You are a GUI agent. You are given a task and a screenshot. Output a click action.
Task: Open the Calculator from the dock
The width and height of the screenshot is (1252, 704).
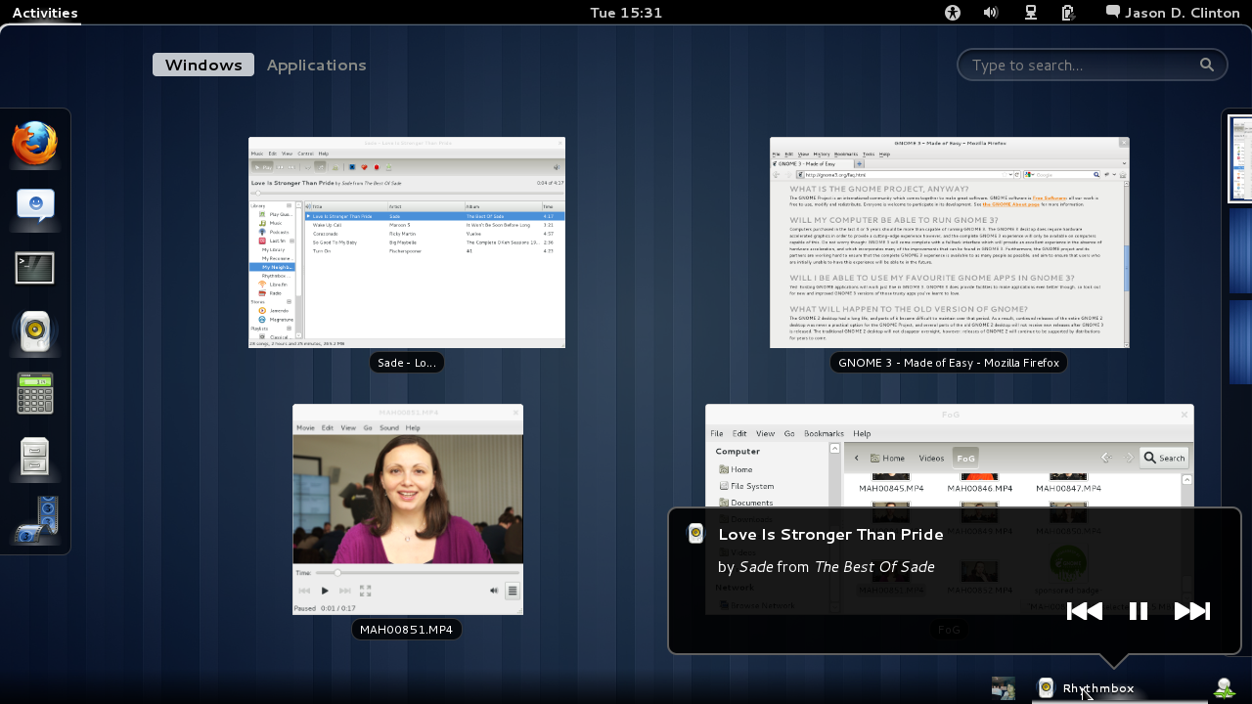pyautogui.click(x=34, y=393)
